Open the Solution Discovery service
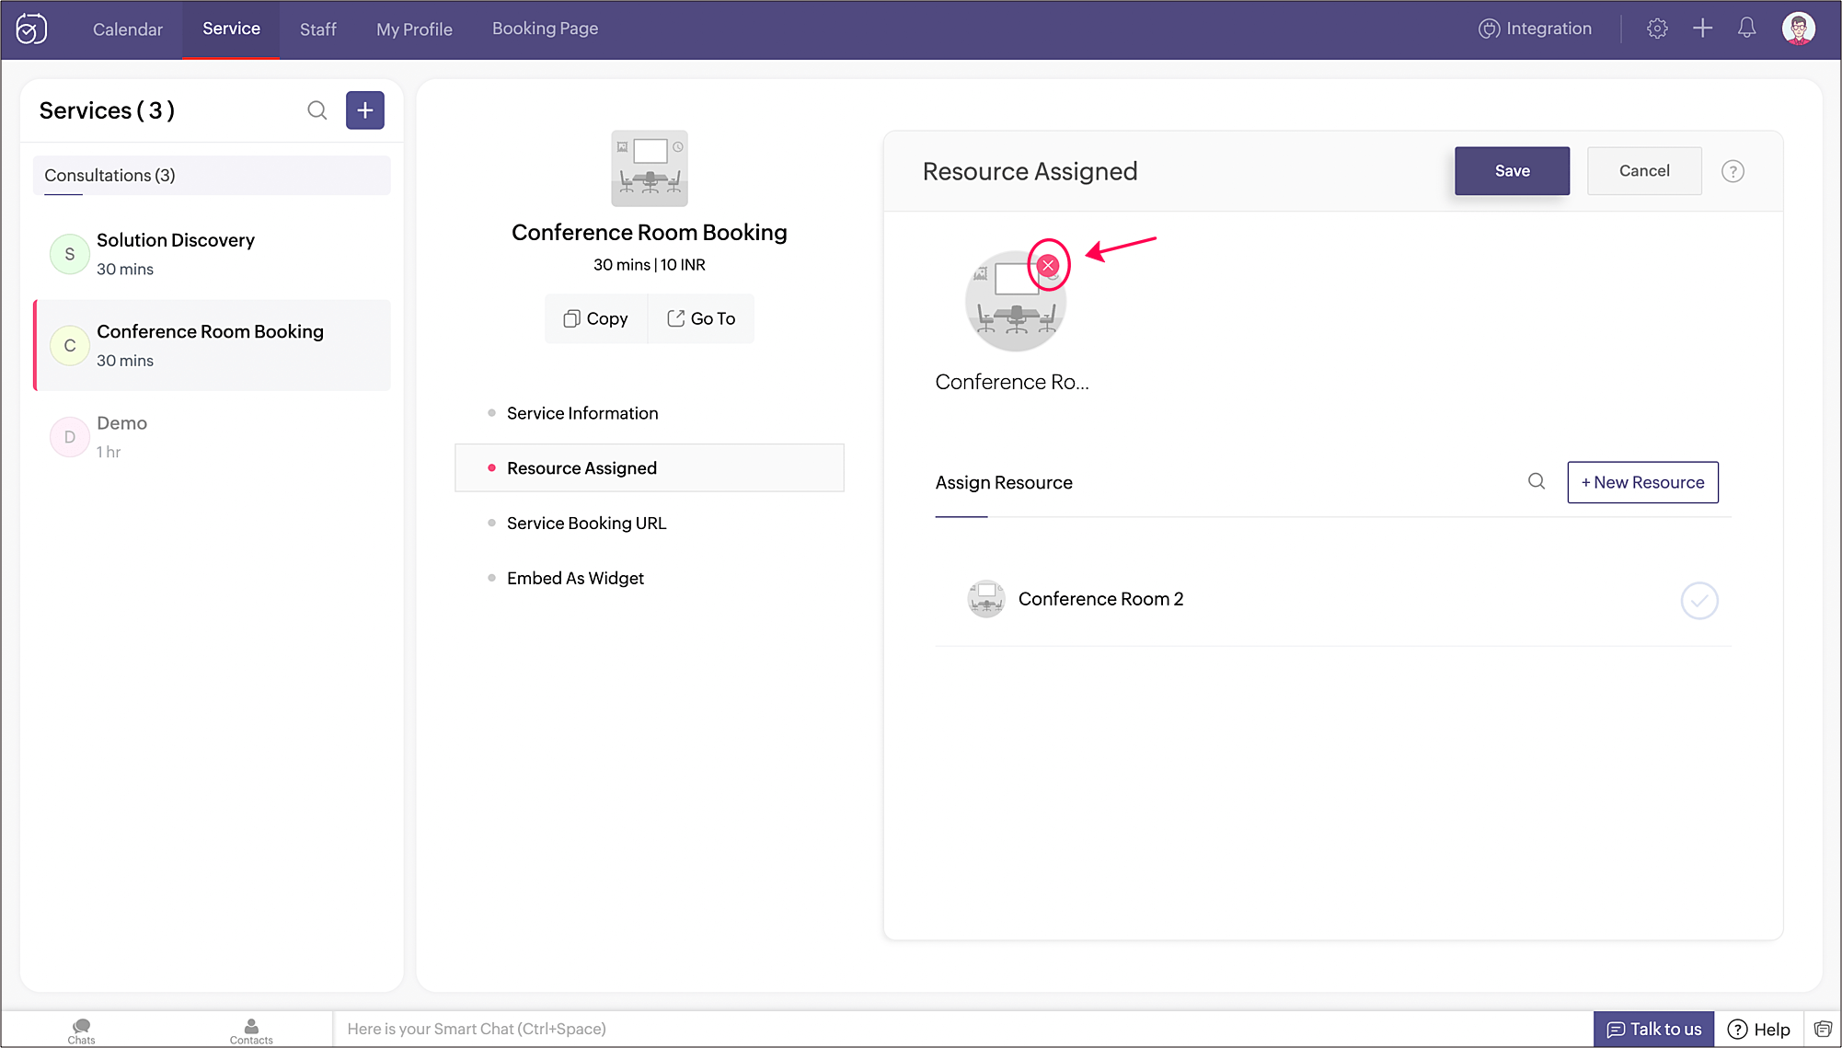The height and width of the screenshot is (1048, 1842). point(212,254)
